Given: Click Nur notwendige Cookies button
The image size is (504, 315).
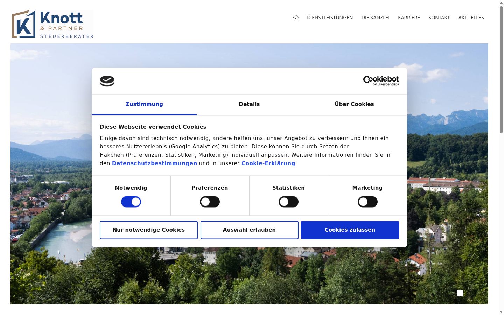Looking at the screenshot, I should [x=149, y=230].
